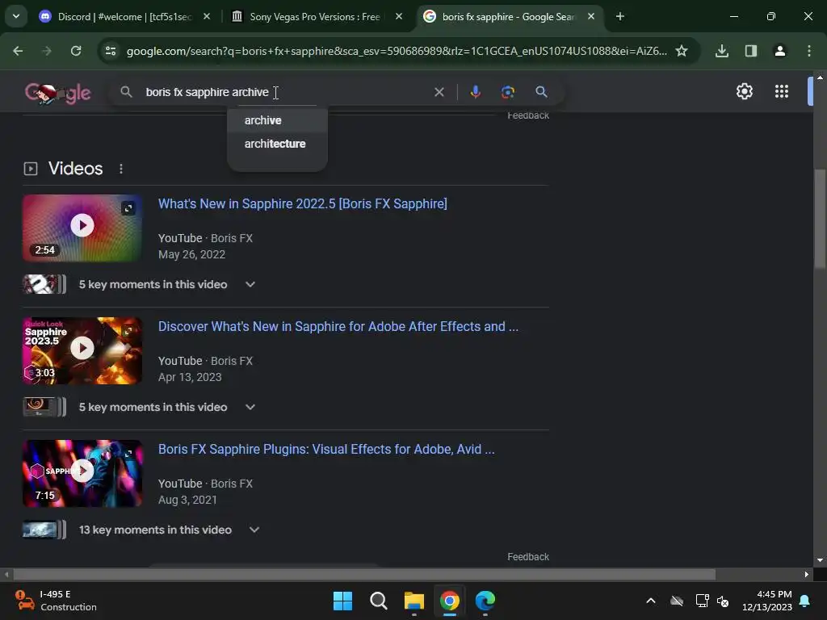Click the vertical page scrollbar
Image resolution: width=827 pixels, height=620 pixels.
pos(820,219)
